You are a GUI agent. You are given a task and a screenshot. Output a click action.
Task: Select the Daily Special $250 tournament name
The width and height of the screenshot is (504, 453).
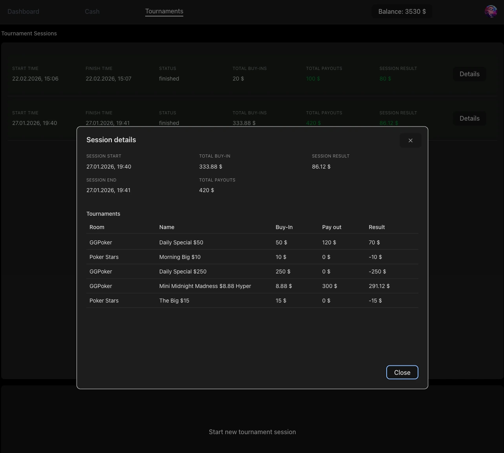click(x=183, y=271)
